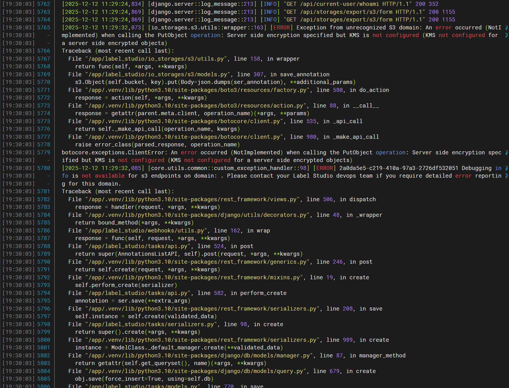509x388 pixels.
Task: Click "raise error_class(parsed_response, operation_name)" line
Action: click(158, 145)
